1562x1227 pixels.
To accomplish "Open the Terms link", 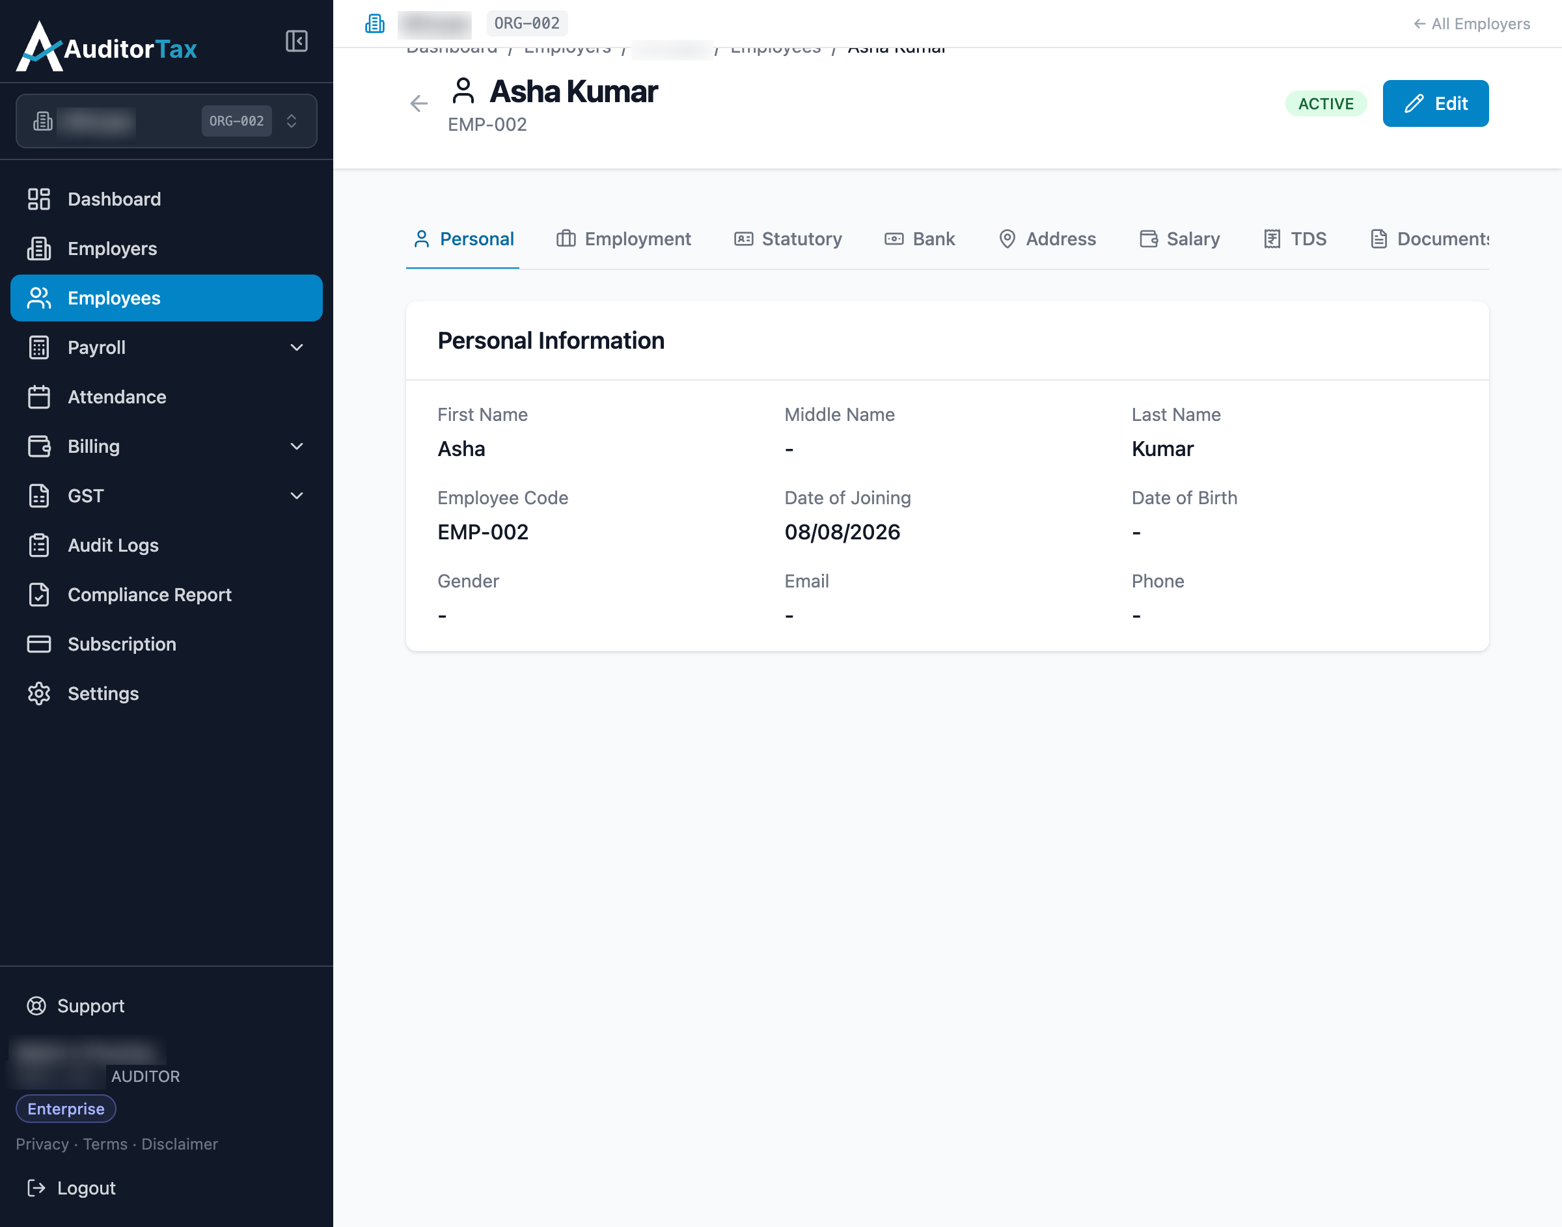I will coord(105,1144).
